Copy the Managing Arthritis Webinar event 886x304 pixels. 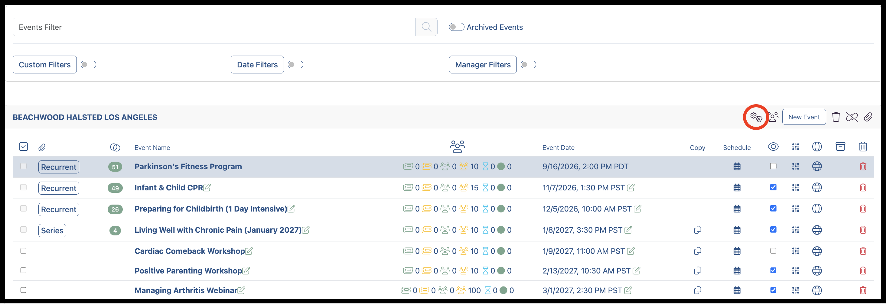pos(698,290)
